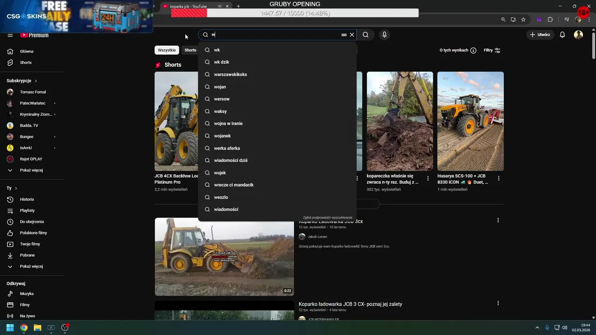Image resolution: width=596 pixels, height=335 pixels.
Task: Open more options for JCB 3 CX poznaj zalety
Action: (498, 303)
